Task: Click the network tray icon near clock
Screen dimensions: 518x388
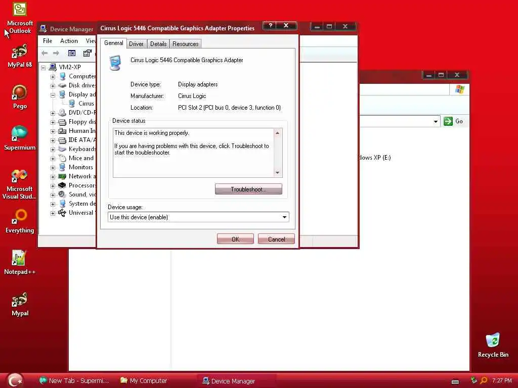Action: click(473, 381)
